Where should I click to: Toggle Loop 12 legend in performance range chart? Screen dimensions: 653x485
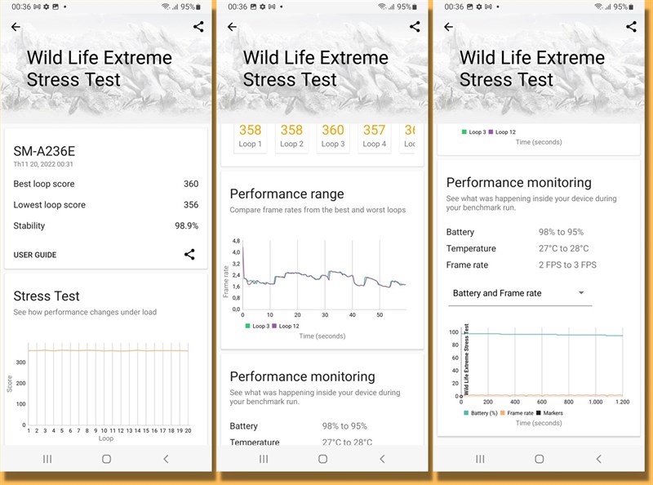[286, 326]
